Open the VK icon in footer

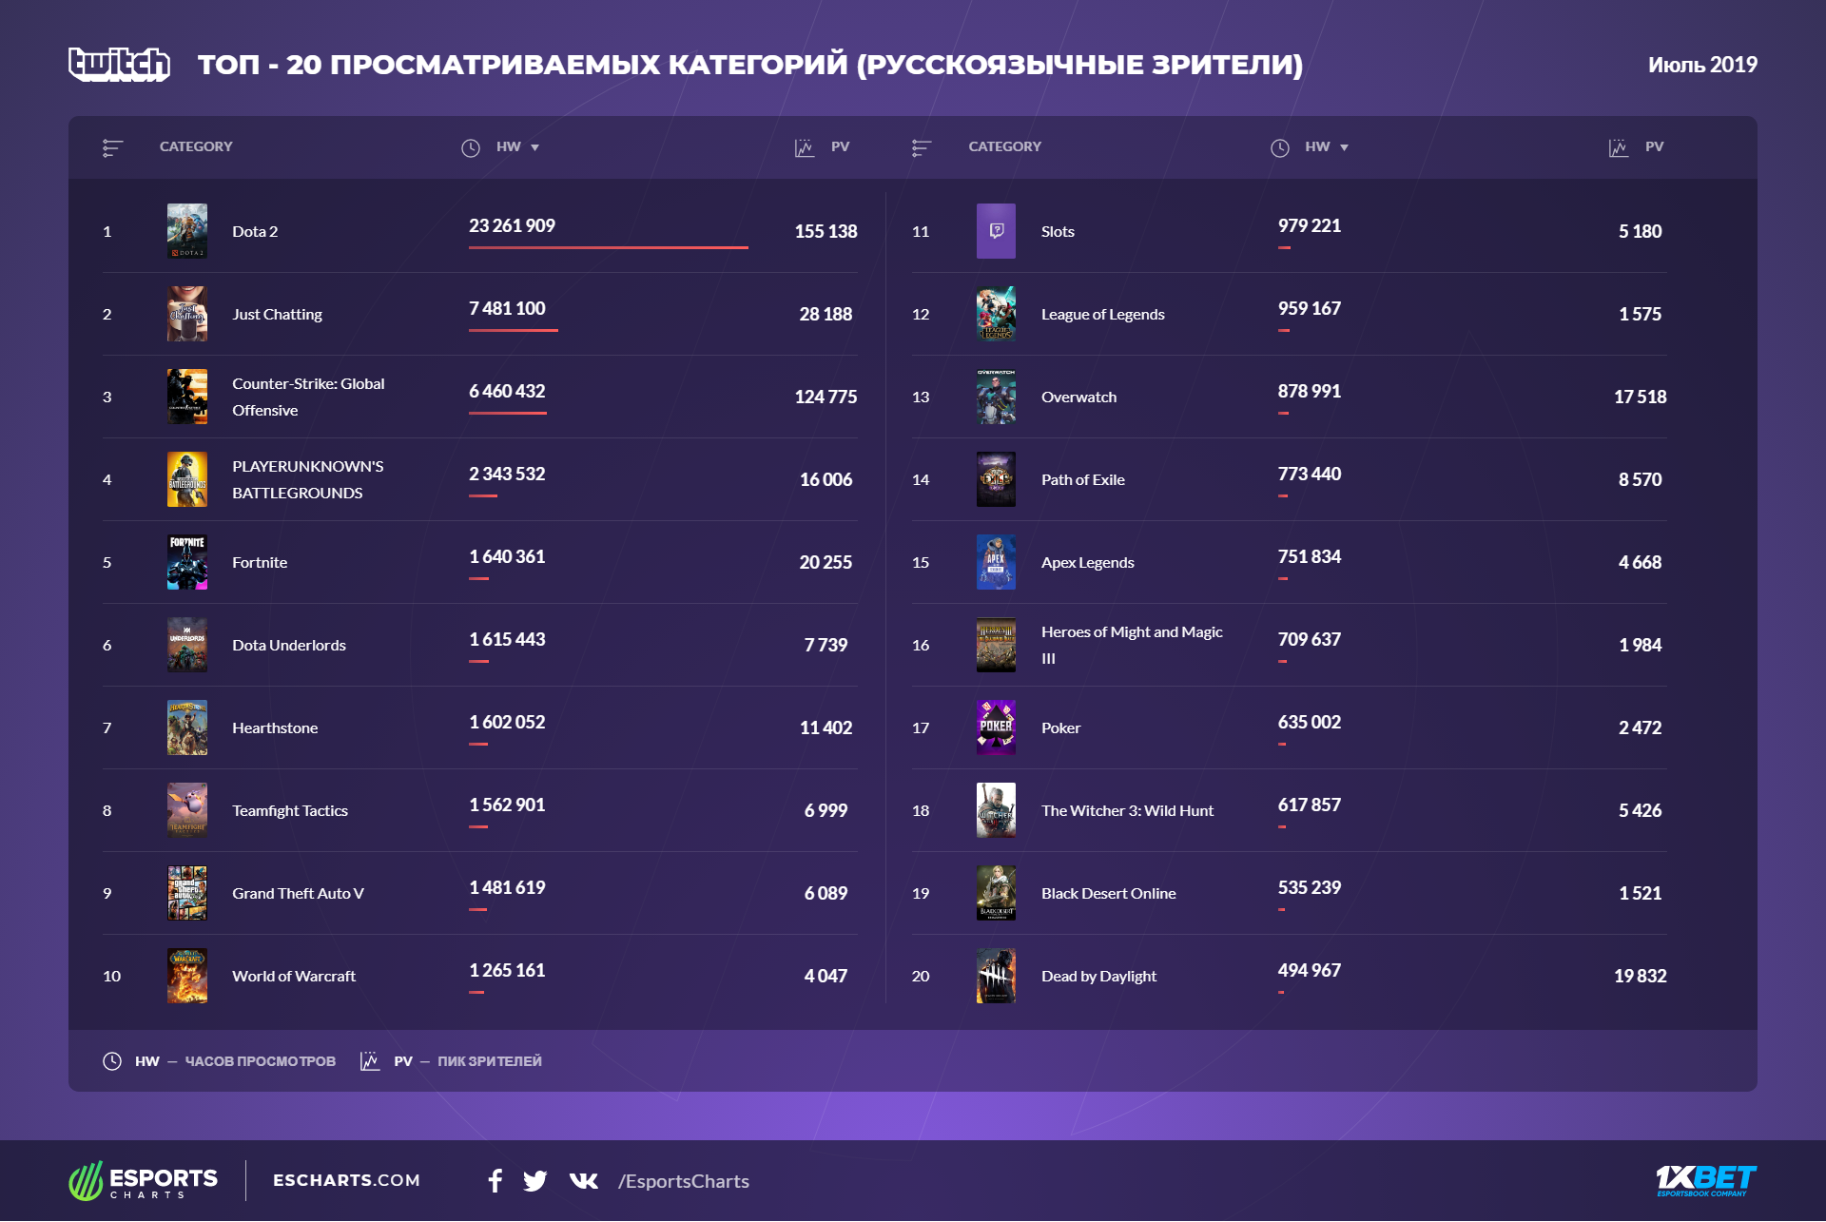tap(584, 1181)
